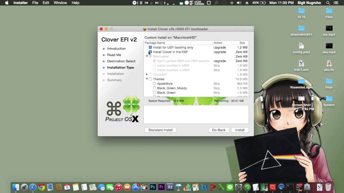Screen dimensions: 344x193
Task: Click the battery status in menu bar
Action: [259, 3]
